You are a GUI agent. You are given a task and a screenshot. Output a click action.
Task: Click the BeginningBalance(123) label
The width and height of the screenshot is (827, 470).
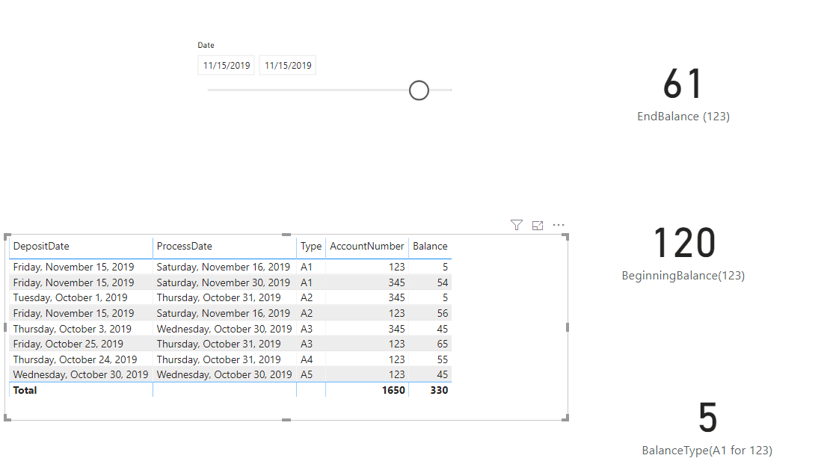683,276
